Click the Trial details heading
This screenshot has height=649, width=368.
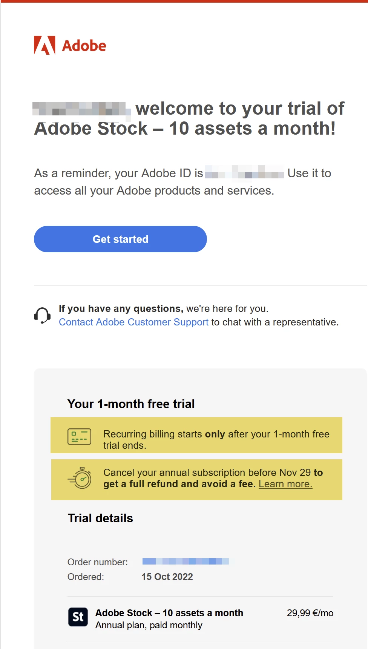(100, 518)
